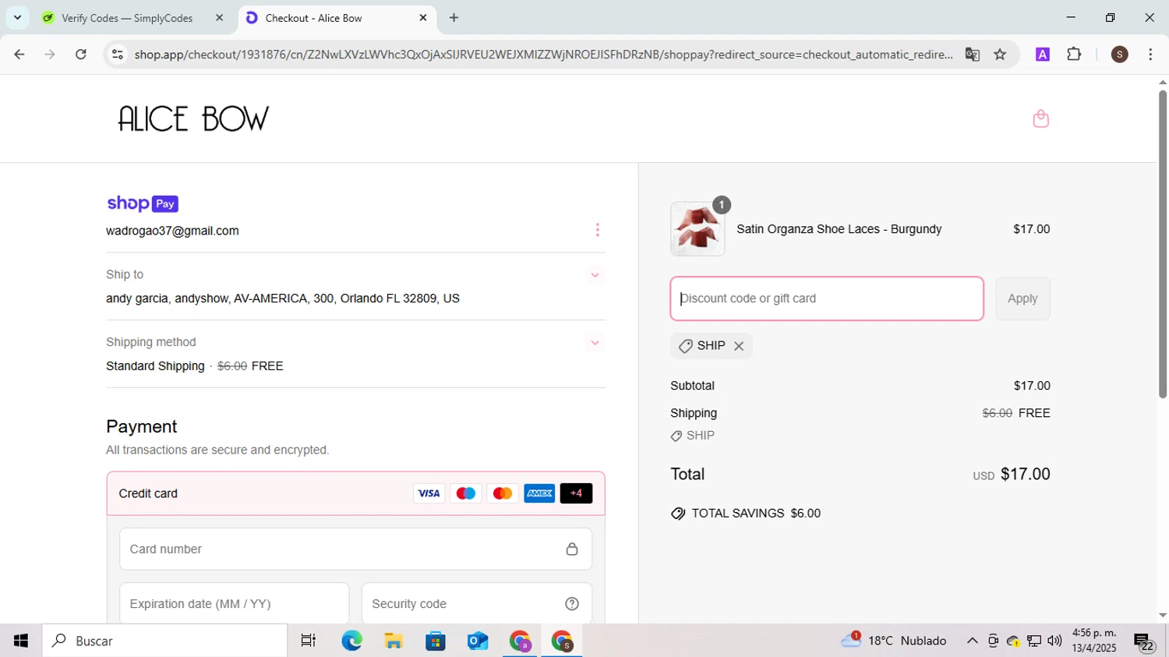Open File Explorer from the taskbar

[394, 641]
